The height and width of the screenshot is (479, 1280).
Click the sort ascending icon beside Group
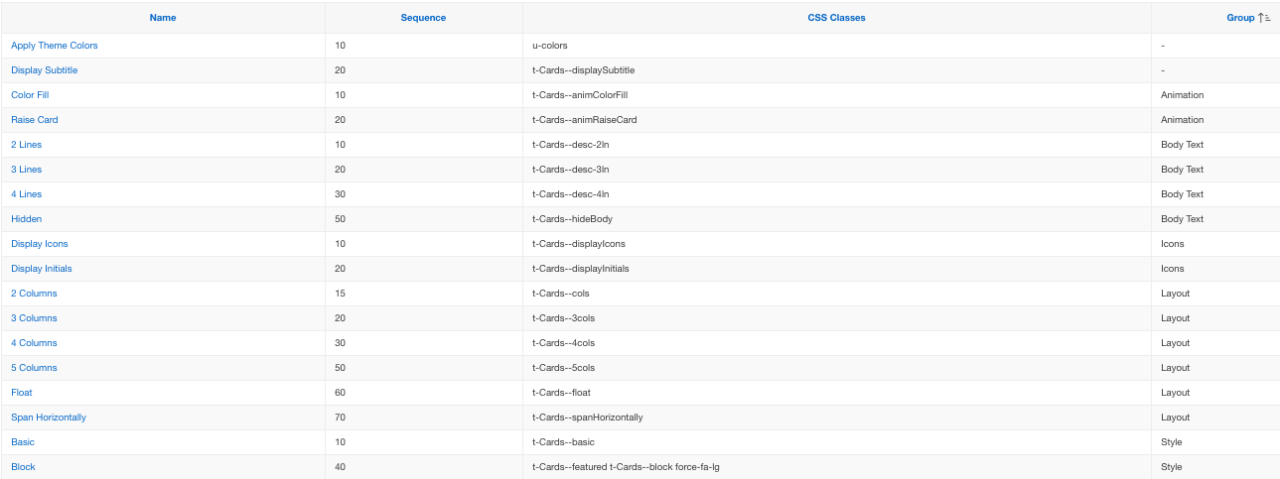[1265, 18]
